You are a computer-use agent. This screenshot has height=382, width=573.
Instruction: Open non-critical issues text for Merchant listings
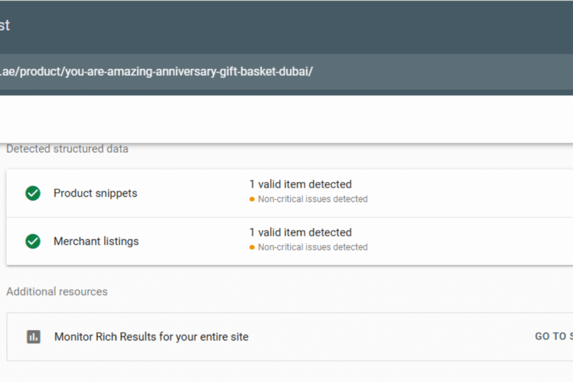[312, 248]
